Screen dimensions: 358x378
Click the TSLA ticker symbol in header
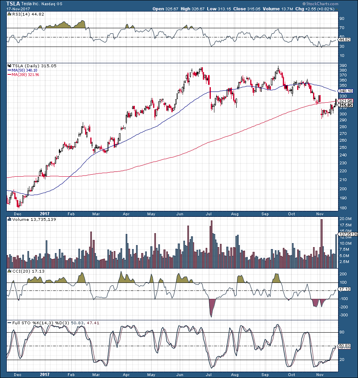click(x=13, y=4)
